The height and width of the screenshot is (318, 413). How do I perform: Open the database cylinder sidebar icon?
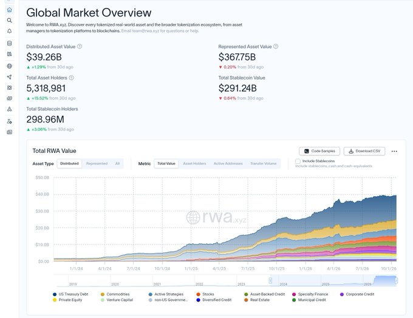coord(10,44)
